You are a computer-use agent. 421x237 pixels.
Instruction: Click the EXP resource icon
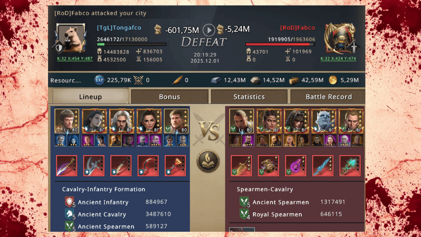pos(99,80)
